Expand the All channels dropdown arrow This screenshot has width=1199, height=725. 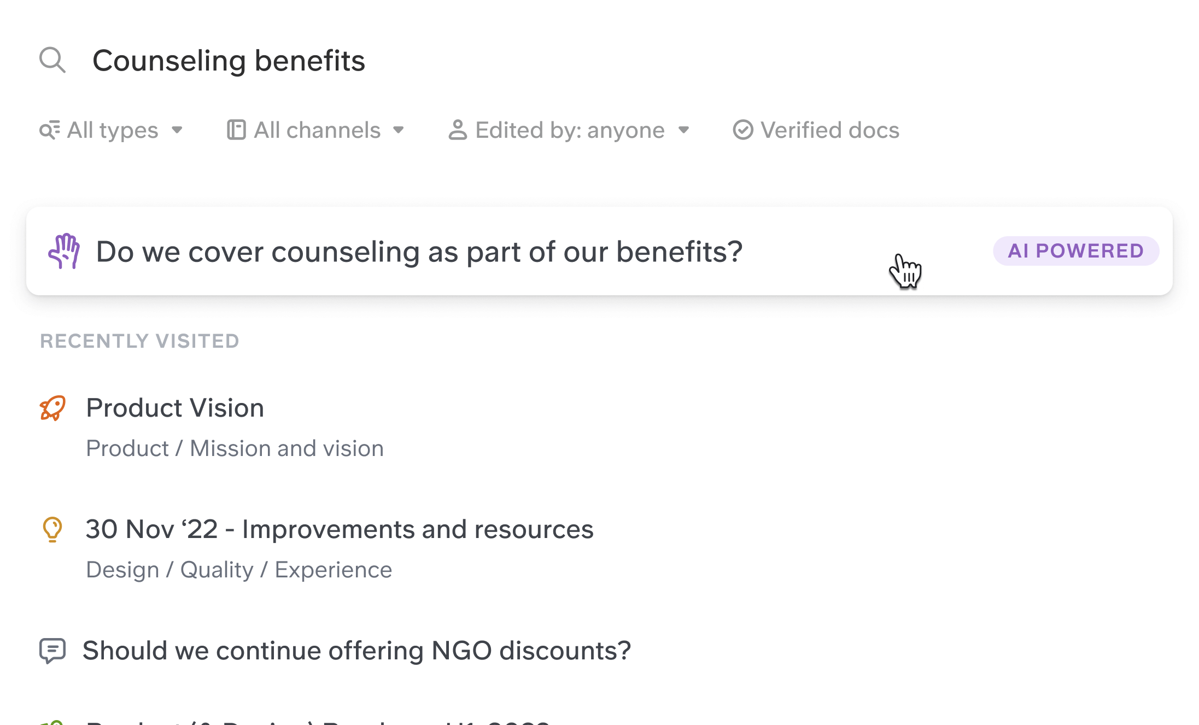coord(399,130)
